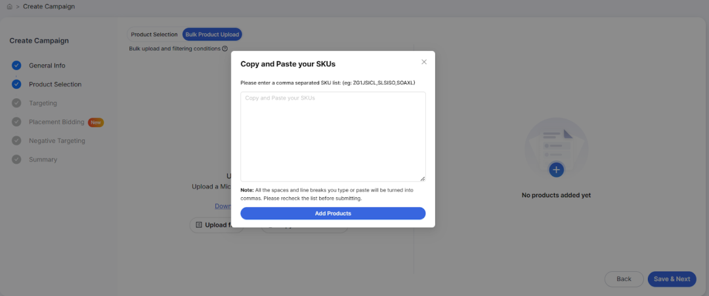Select the Bulk Product Upload tab
Screen dimensions: 709x296
click(213, 35)
